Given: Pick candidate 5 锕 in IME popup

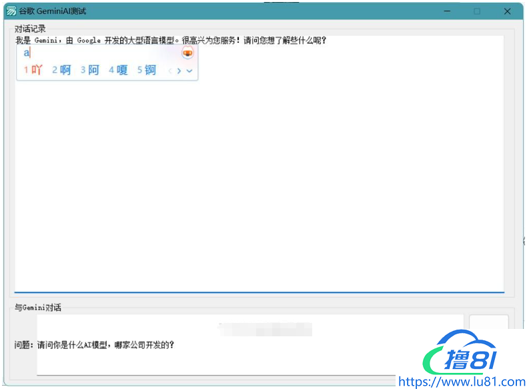Looking at the screenshot, I should [147, 70].
